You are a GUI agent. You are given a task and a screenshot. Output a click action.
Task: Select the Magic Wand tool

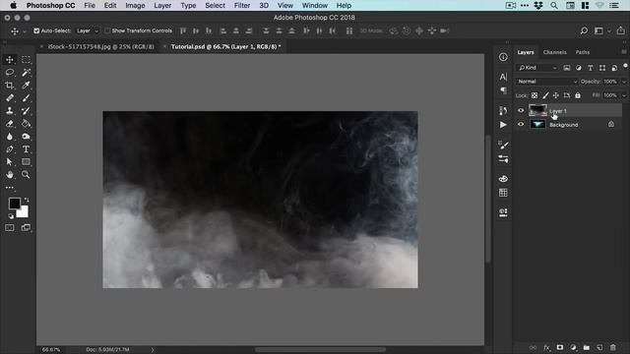tap(26, 73)
